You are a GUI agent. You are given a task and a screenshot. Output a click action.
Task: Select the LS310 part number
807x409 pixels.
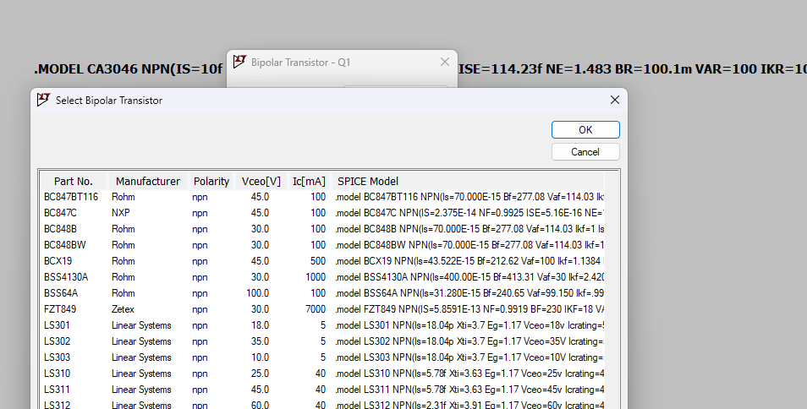pyautogui.click(x=57, y=374)
